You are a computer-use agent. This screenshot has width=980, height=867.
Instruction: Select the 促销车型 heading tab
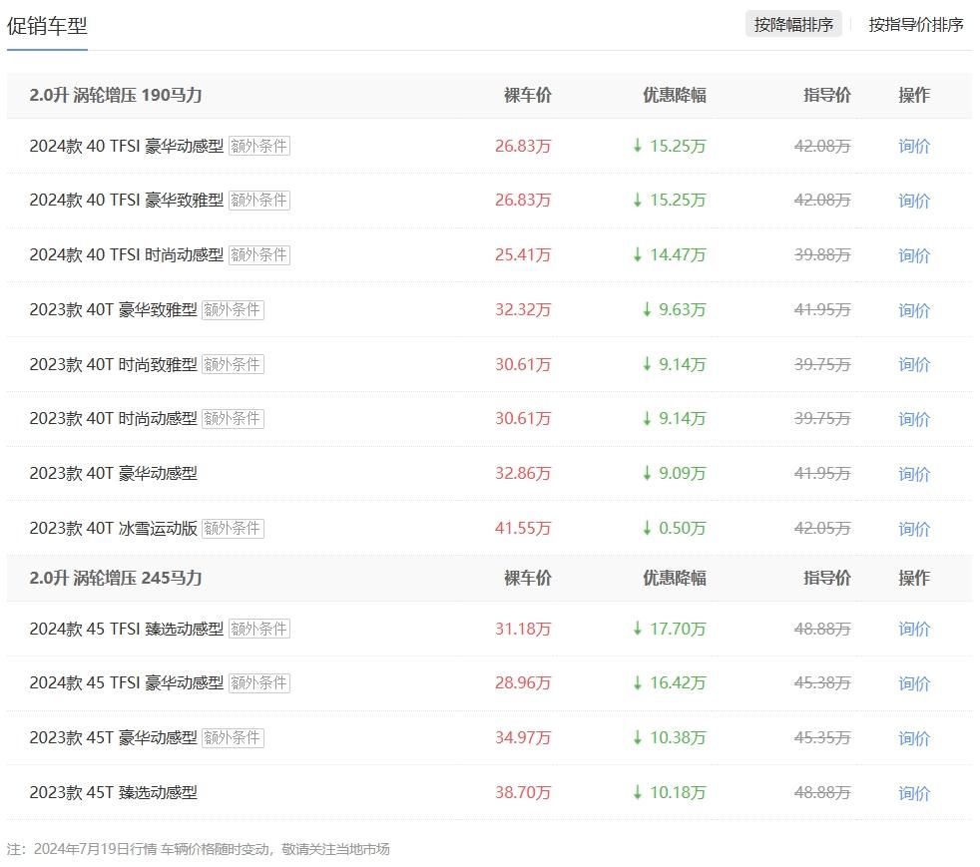47,26
